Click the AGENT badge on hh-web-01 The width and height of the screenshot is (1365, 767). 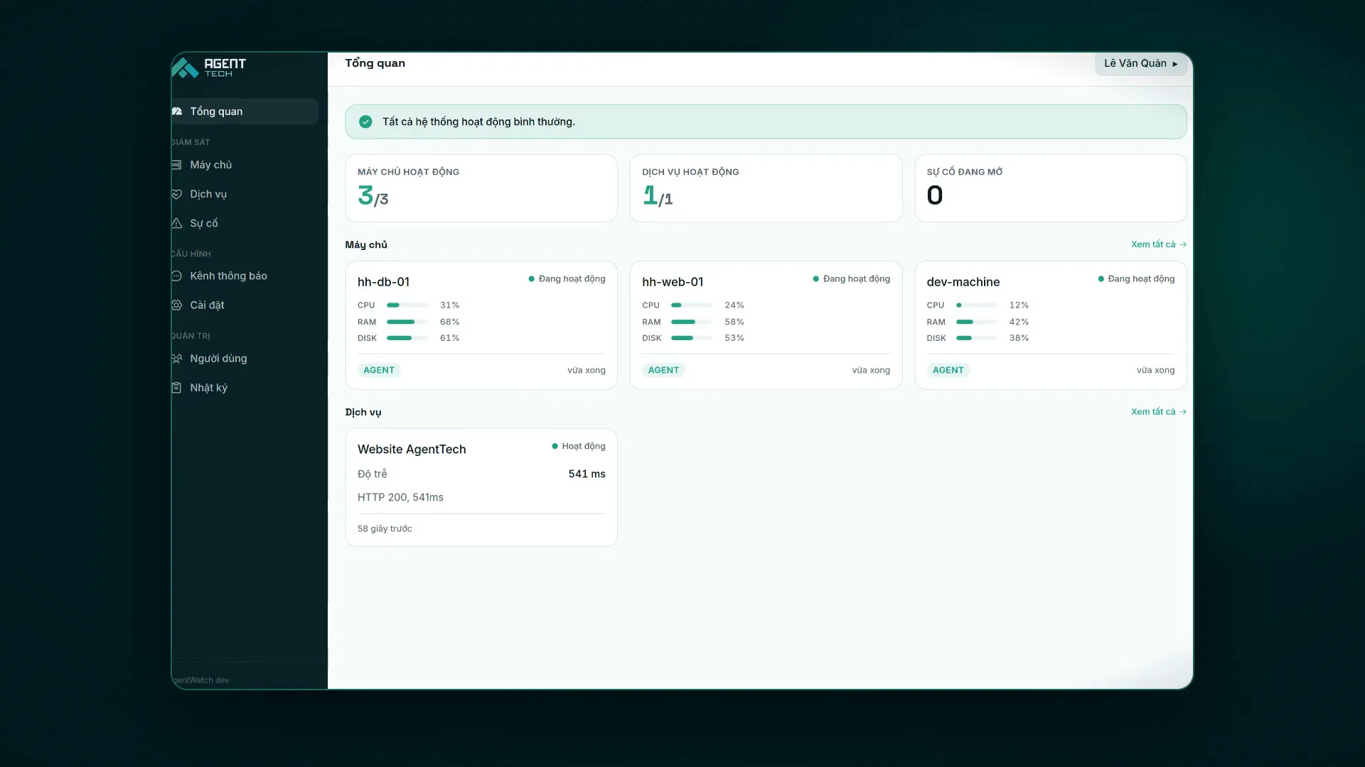(663, 370)
